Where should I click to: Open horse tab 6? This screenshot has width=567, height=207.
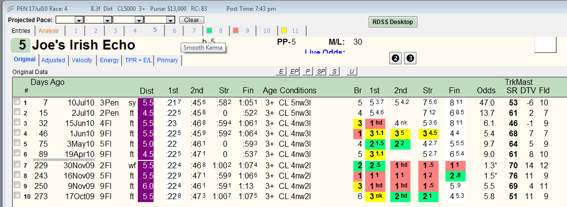(174, 30)
